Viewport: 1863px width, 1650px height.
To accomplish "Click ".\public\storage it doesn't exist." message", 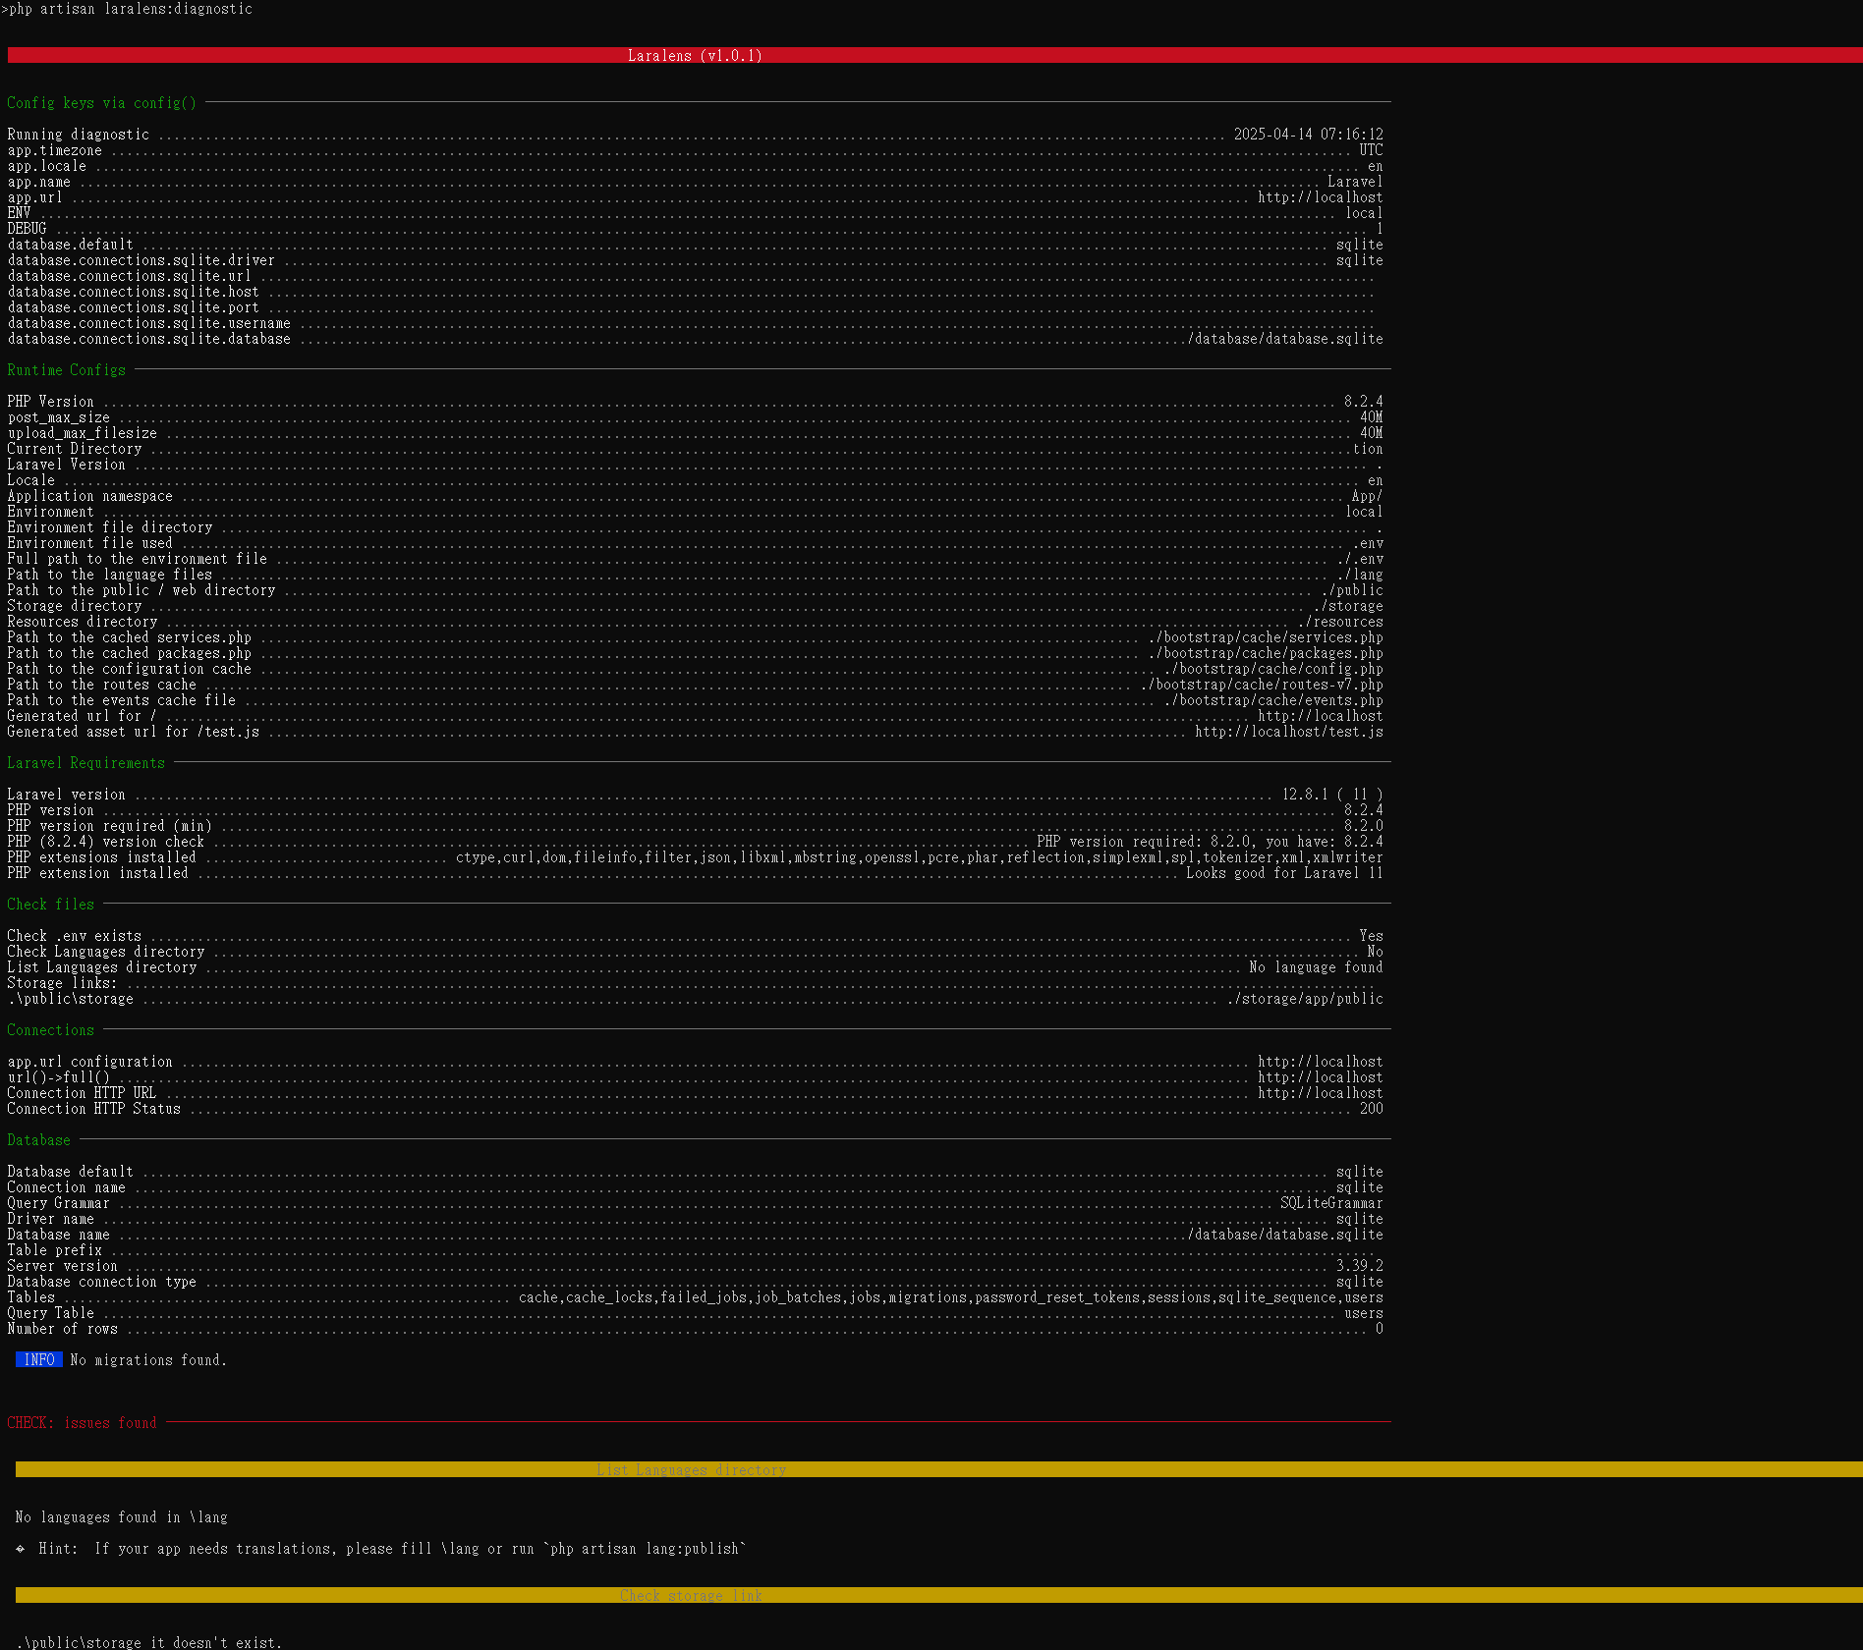I will coord(149,1642).
